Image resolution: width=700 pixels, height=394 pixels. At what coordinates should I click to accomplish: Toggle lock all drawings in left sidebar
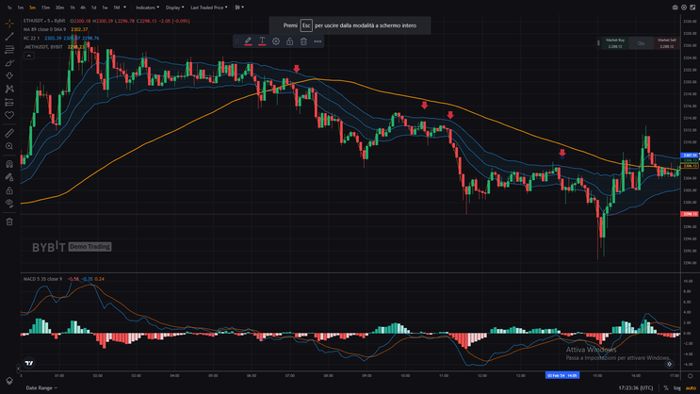tap(9, 190)
